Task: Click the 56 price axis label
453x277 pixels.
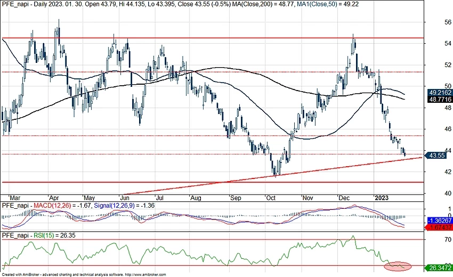Action: coord(448,22)
